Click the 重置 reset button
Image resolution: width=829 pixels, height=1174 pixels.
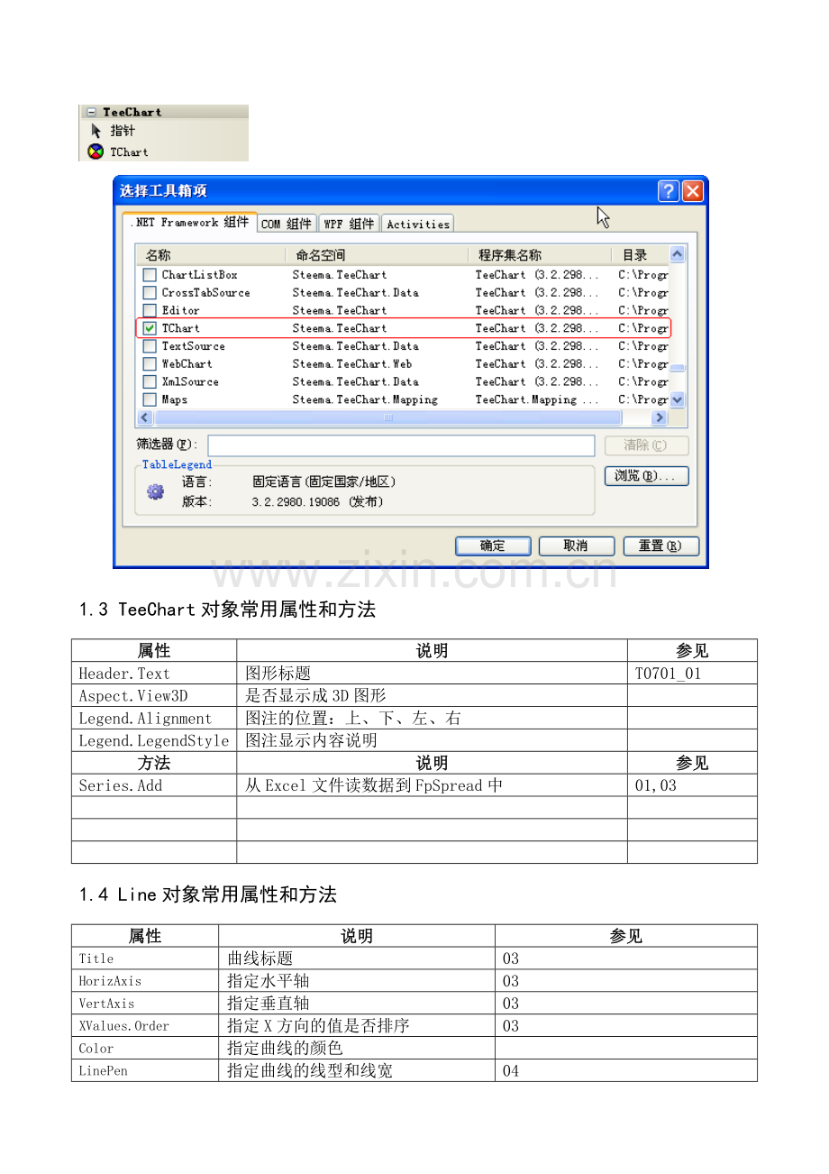pyautogui.click(x=660, y=546)
